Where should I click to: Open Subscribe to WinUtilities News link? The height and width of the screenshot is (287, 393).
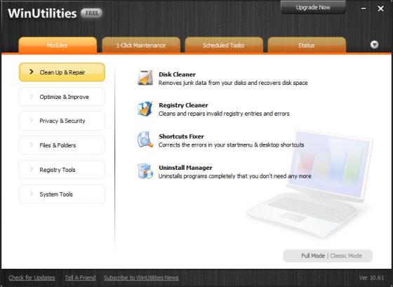click(x=141, y=278)
